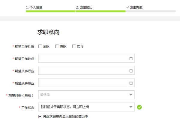The height and width of the screenshot is (125, 180).
Task: Click into the 期望从事职业 text field
Action: pyautogui.click(x=82, y=83)
